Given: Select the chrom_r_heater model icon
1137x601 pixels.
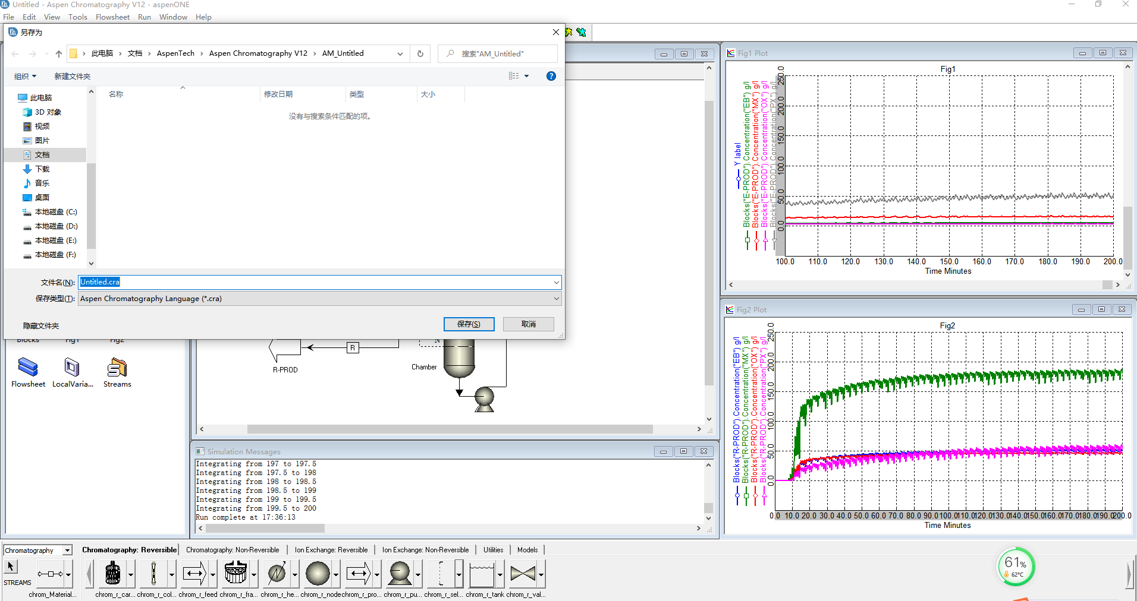Looking at the screenshot, I should [277, 574].
